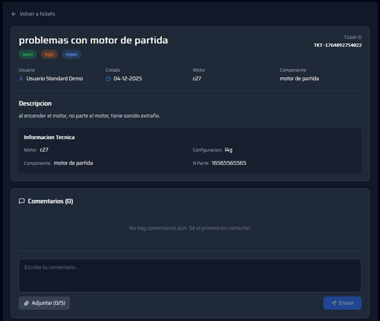Click the speech bubble icon beside Comentarios
The height and width of the screenshot is (321, 380).
click(x=22, y=201)
